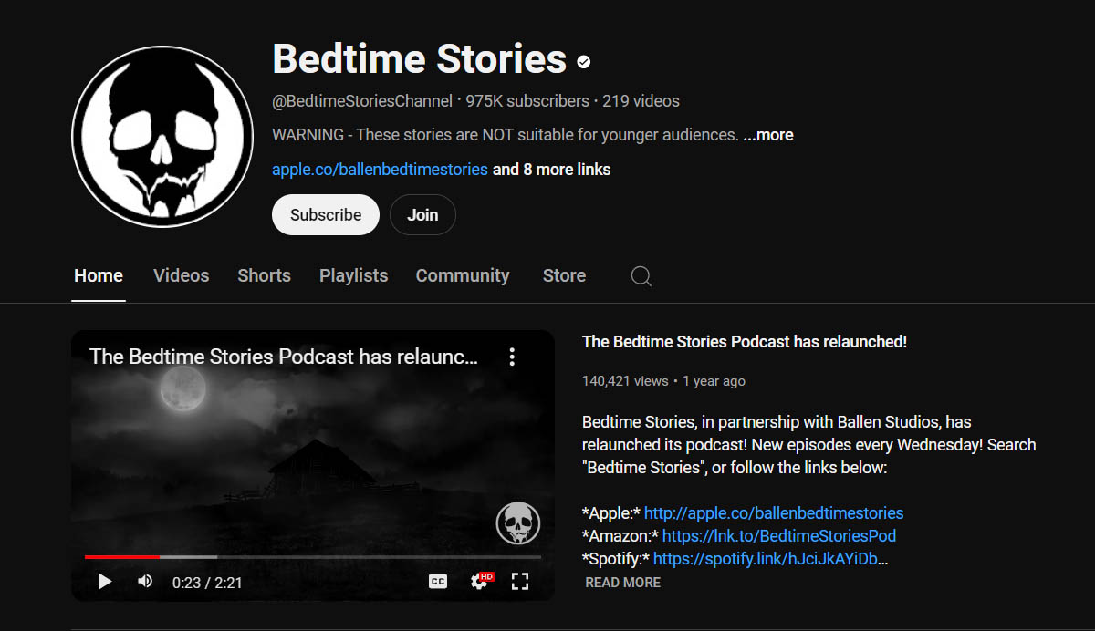The height and width of the screenshot is (631, 1095).
Task: Open the channel search magnifier icon
Action: click(641, 275)
